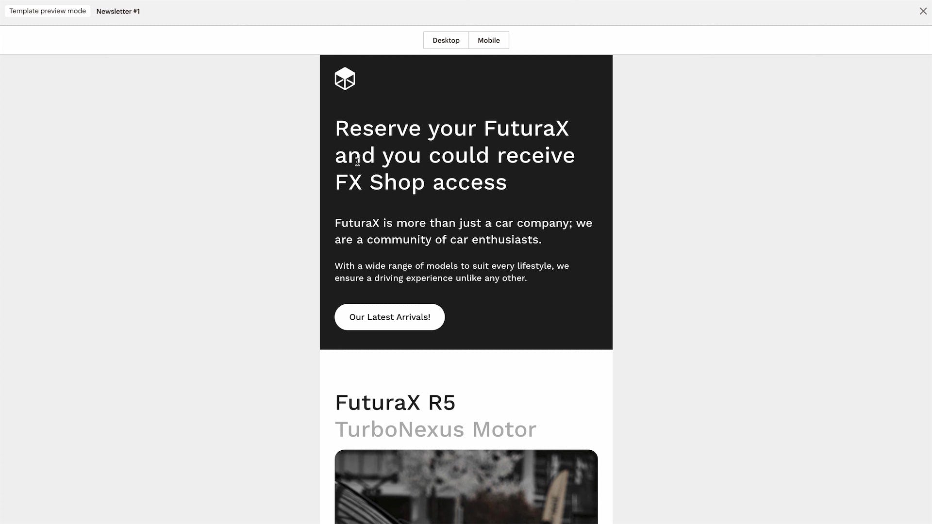The height and width of the screenshot is (524, 932).
Task: Click the "and you could receive" headline line
Action: [455, 156]
